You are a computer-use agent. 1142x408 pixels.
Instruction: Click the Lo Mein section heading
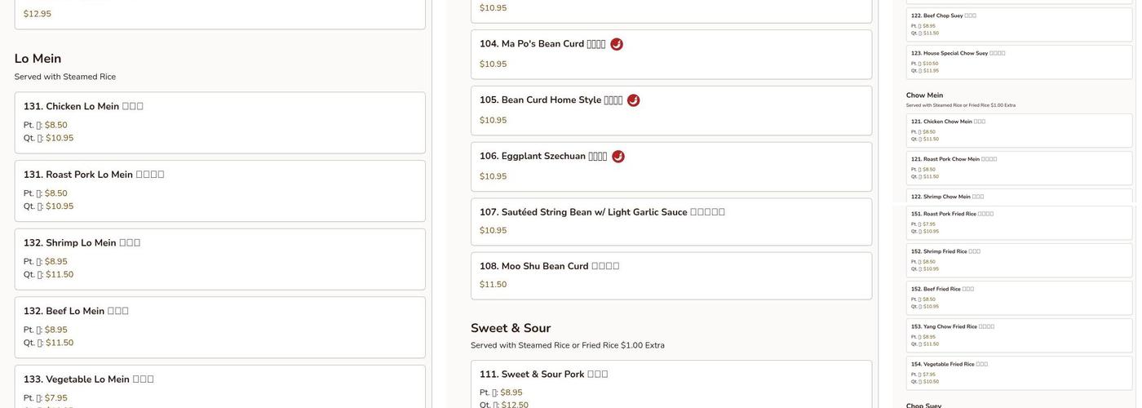pyautogui.click(x=38, y=59)
